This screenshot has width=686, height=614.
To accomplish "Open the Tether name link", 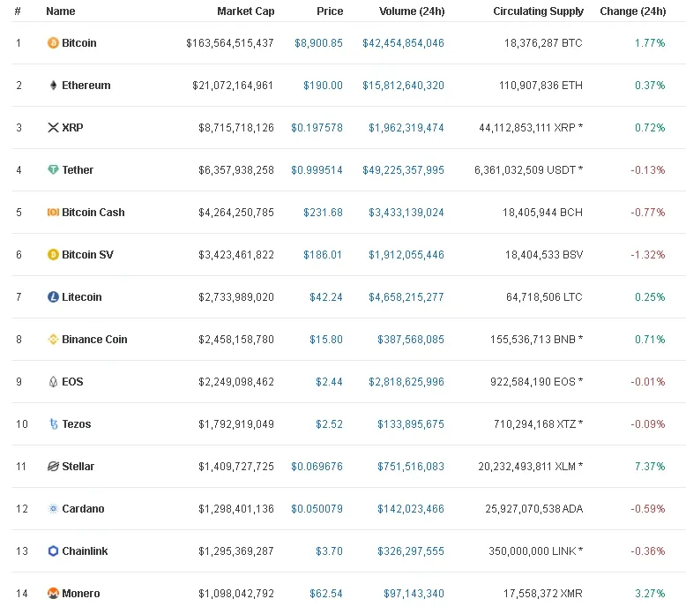I will click(x=78, y=169).
